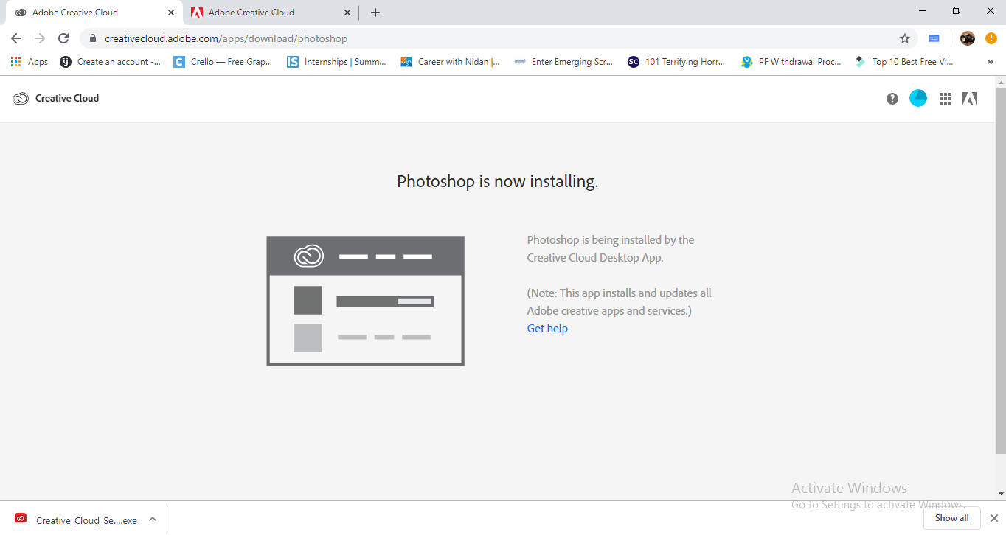
Task: Open the Creative Cloud apps grid icon
Action: (x=945, y=98)
